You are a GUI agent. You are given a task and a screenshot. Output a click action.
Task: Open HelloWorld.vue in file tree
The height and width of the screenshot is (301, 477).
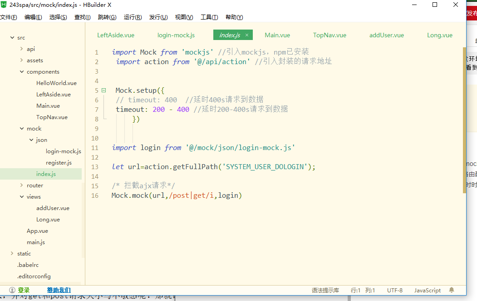(x=56, y=83)
